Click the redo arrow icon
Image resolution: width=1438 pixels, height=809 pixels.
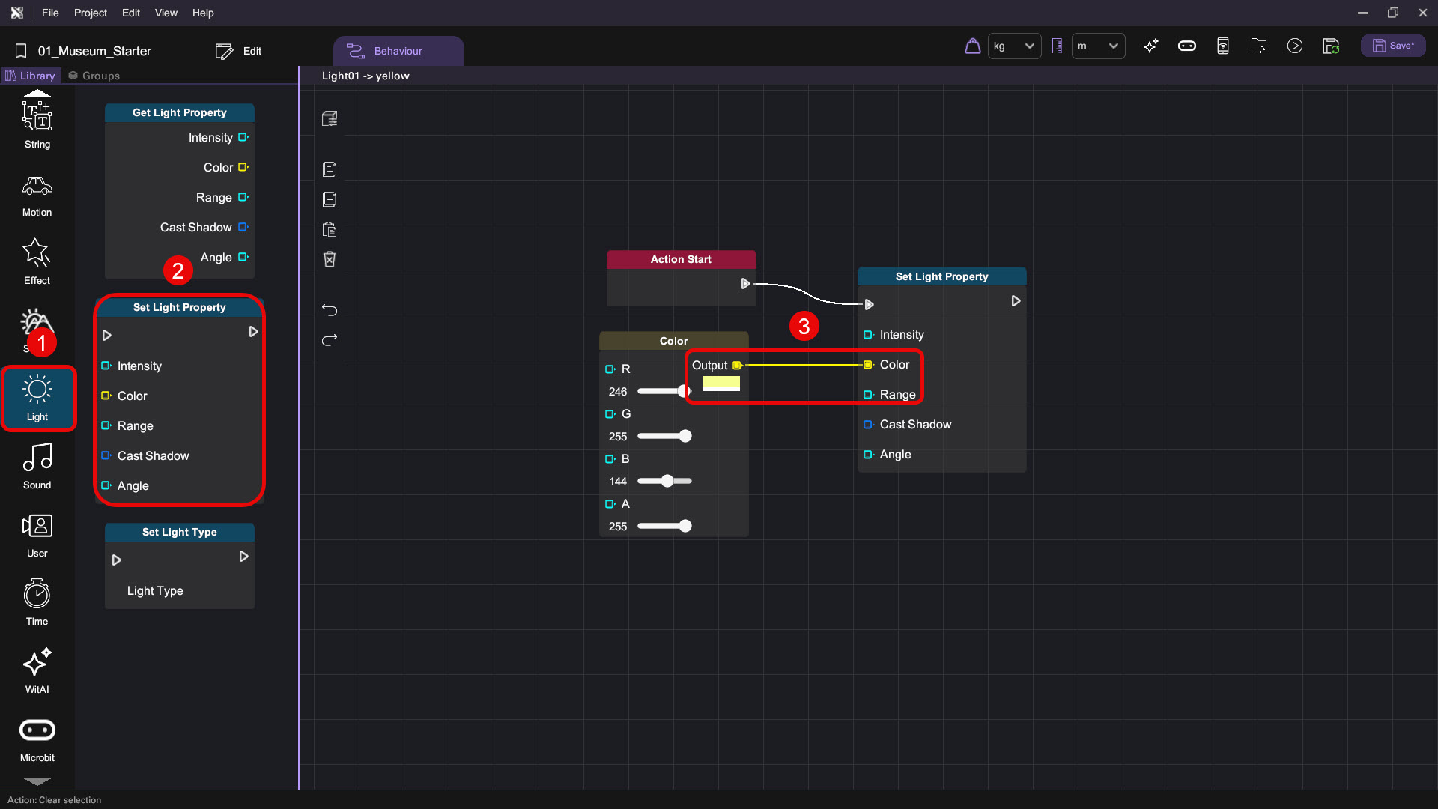(330, 340)
